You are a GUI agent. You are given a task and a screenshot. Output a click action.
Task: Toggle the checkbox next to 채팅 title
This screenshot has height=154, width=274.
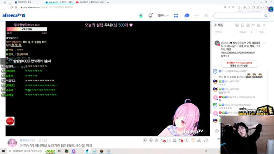pos(215,25)
